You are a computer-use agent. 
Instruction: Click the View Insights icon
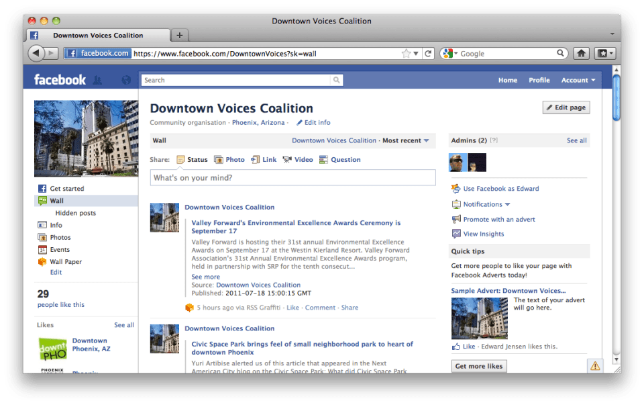pyautogui.click(x=458, y=234)
